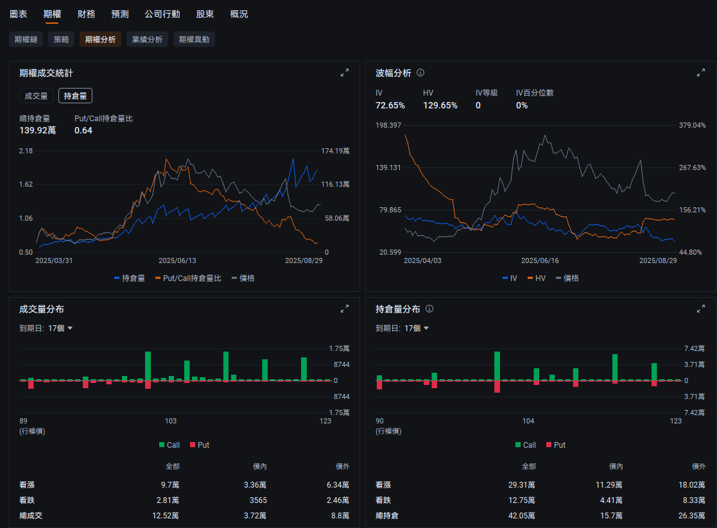The width and height of the screenshot is (717, 528).
Task: Expand the 持倉量分布 panel to fullscreen
Action: point(701,309)
